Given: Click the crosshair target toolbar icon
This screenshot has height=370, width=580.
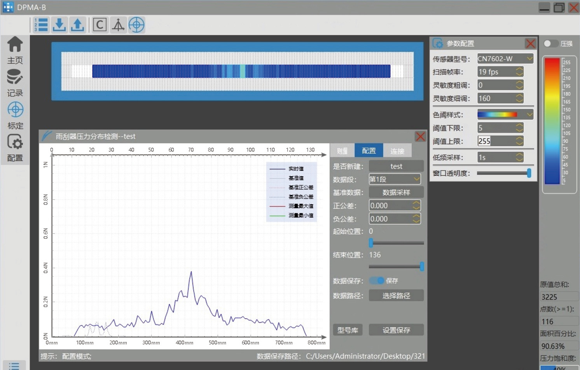Looking at the screenshot, I should (136, 25).
